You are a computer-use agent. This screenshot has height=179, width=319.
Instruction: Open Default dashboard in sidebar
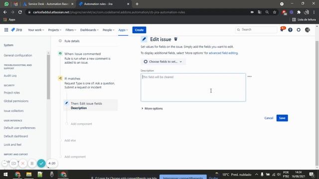(x=16, y=136)
